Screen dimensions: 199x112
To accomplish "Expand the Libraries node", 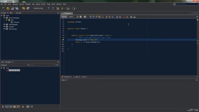I will tap(4, 27).
